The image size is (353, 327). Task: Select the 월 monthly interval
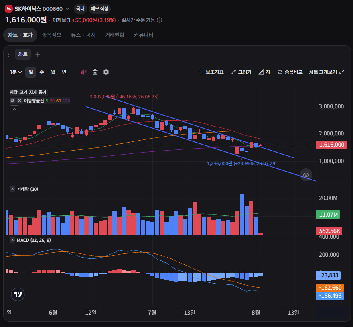point(53,72)
